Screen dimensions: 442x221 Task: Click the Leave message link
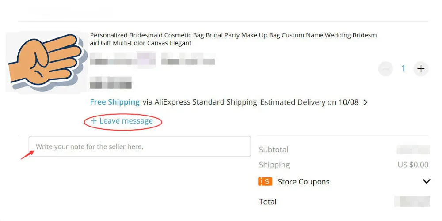(x=126, y=121)
